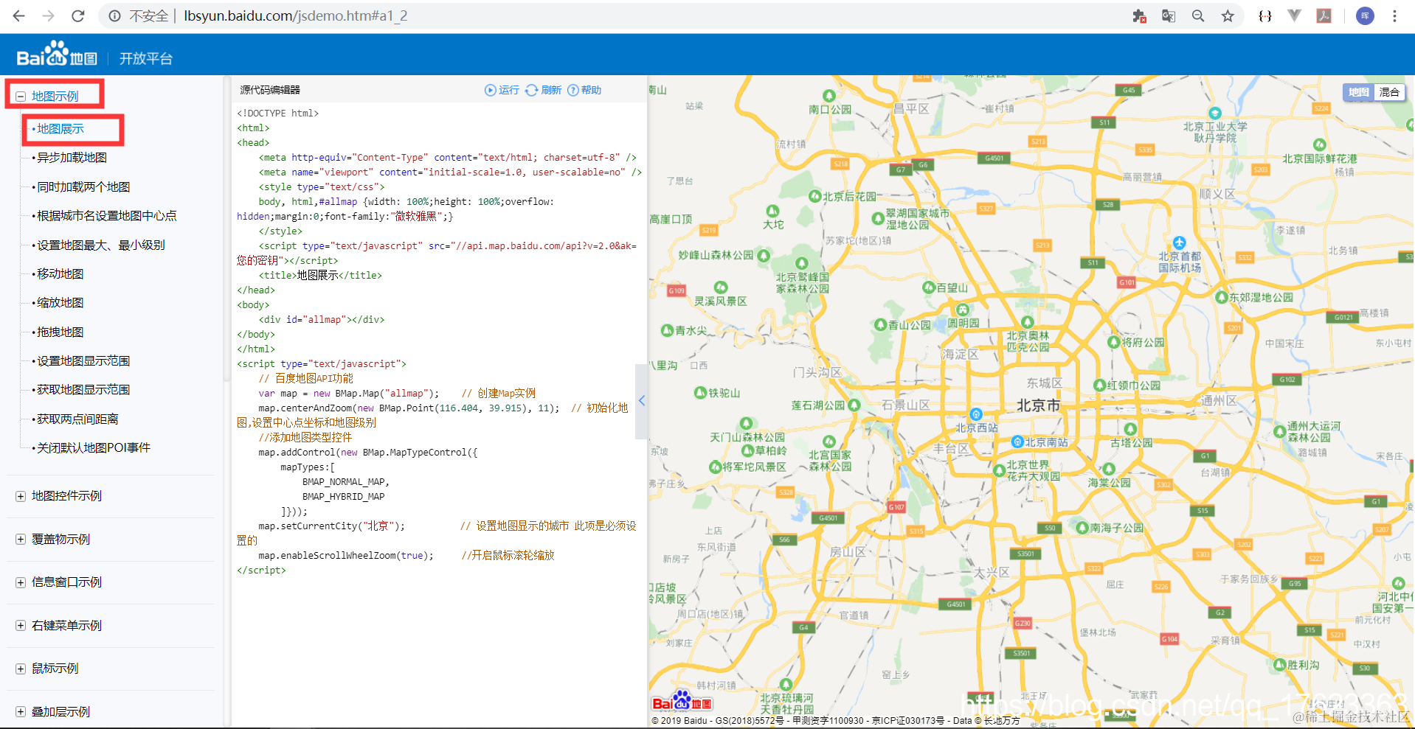The height and width of the screenshot is (729, 1415).
Task: Click the 铁驼山 park marker
Action: [x=701, y=393]
